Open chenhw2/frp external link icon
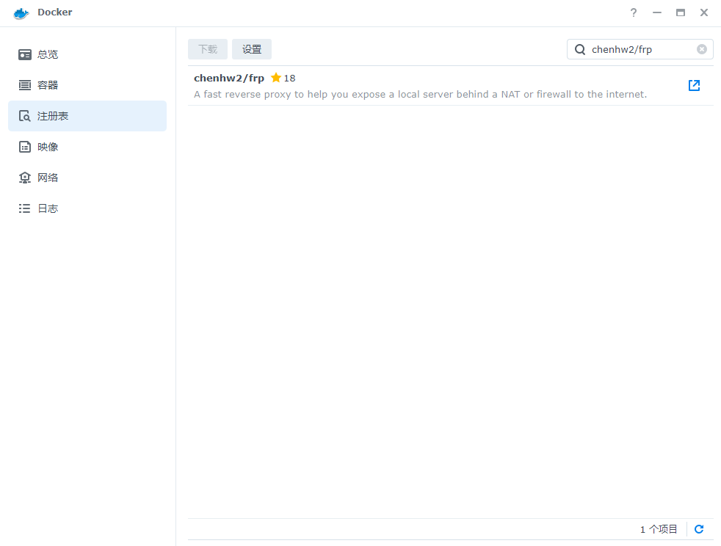Image resolution: width=721 pixels, height=546 pixels. [x=694, y=85]
